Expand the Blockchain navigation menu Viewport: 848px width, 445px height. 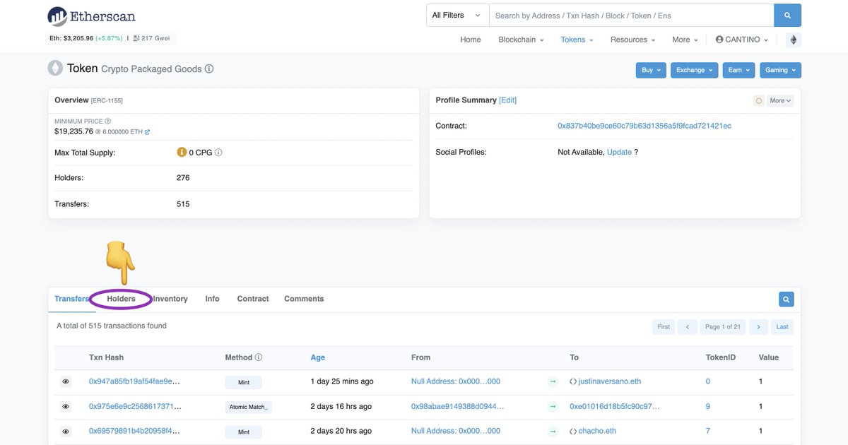pyautogui.click(x=521, y=40)
